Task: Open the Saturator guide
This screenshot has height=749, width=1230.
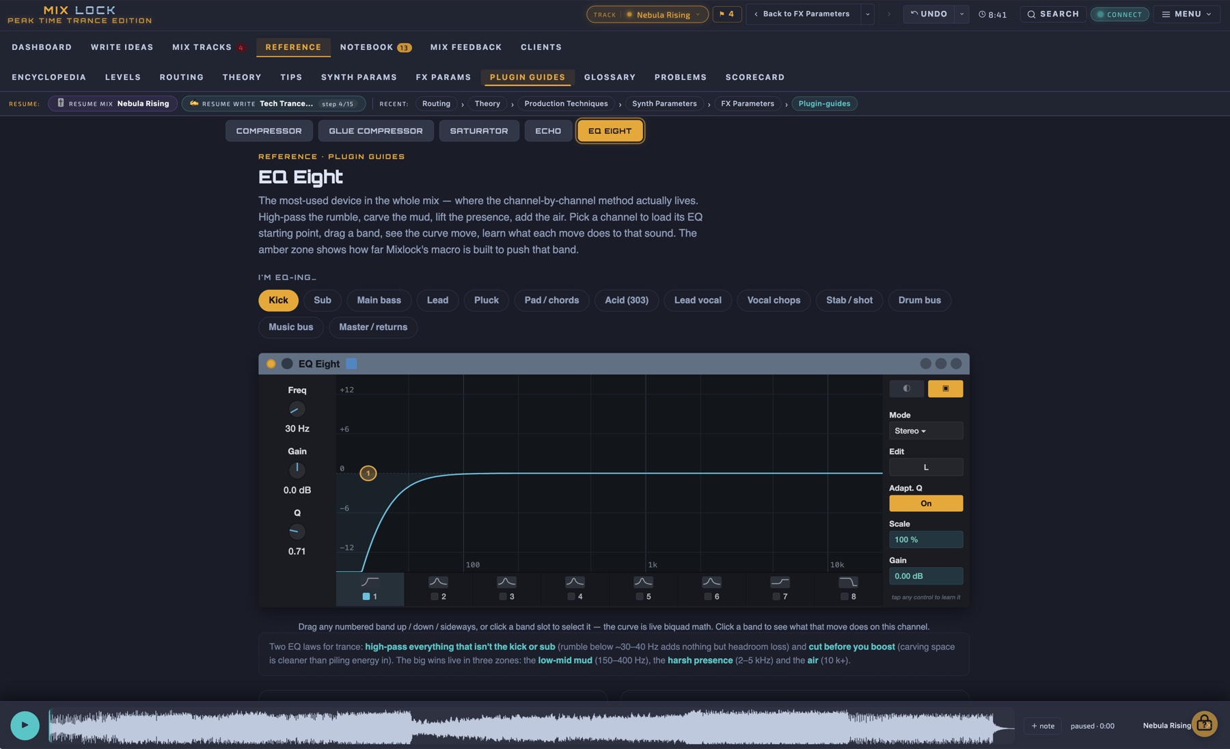Action: click(479, 131)
